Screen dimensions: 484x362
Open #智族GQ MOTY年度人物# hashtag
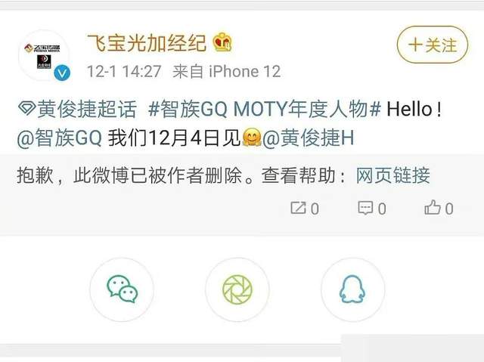tap(265, 109)
